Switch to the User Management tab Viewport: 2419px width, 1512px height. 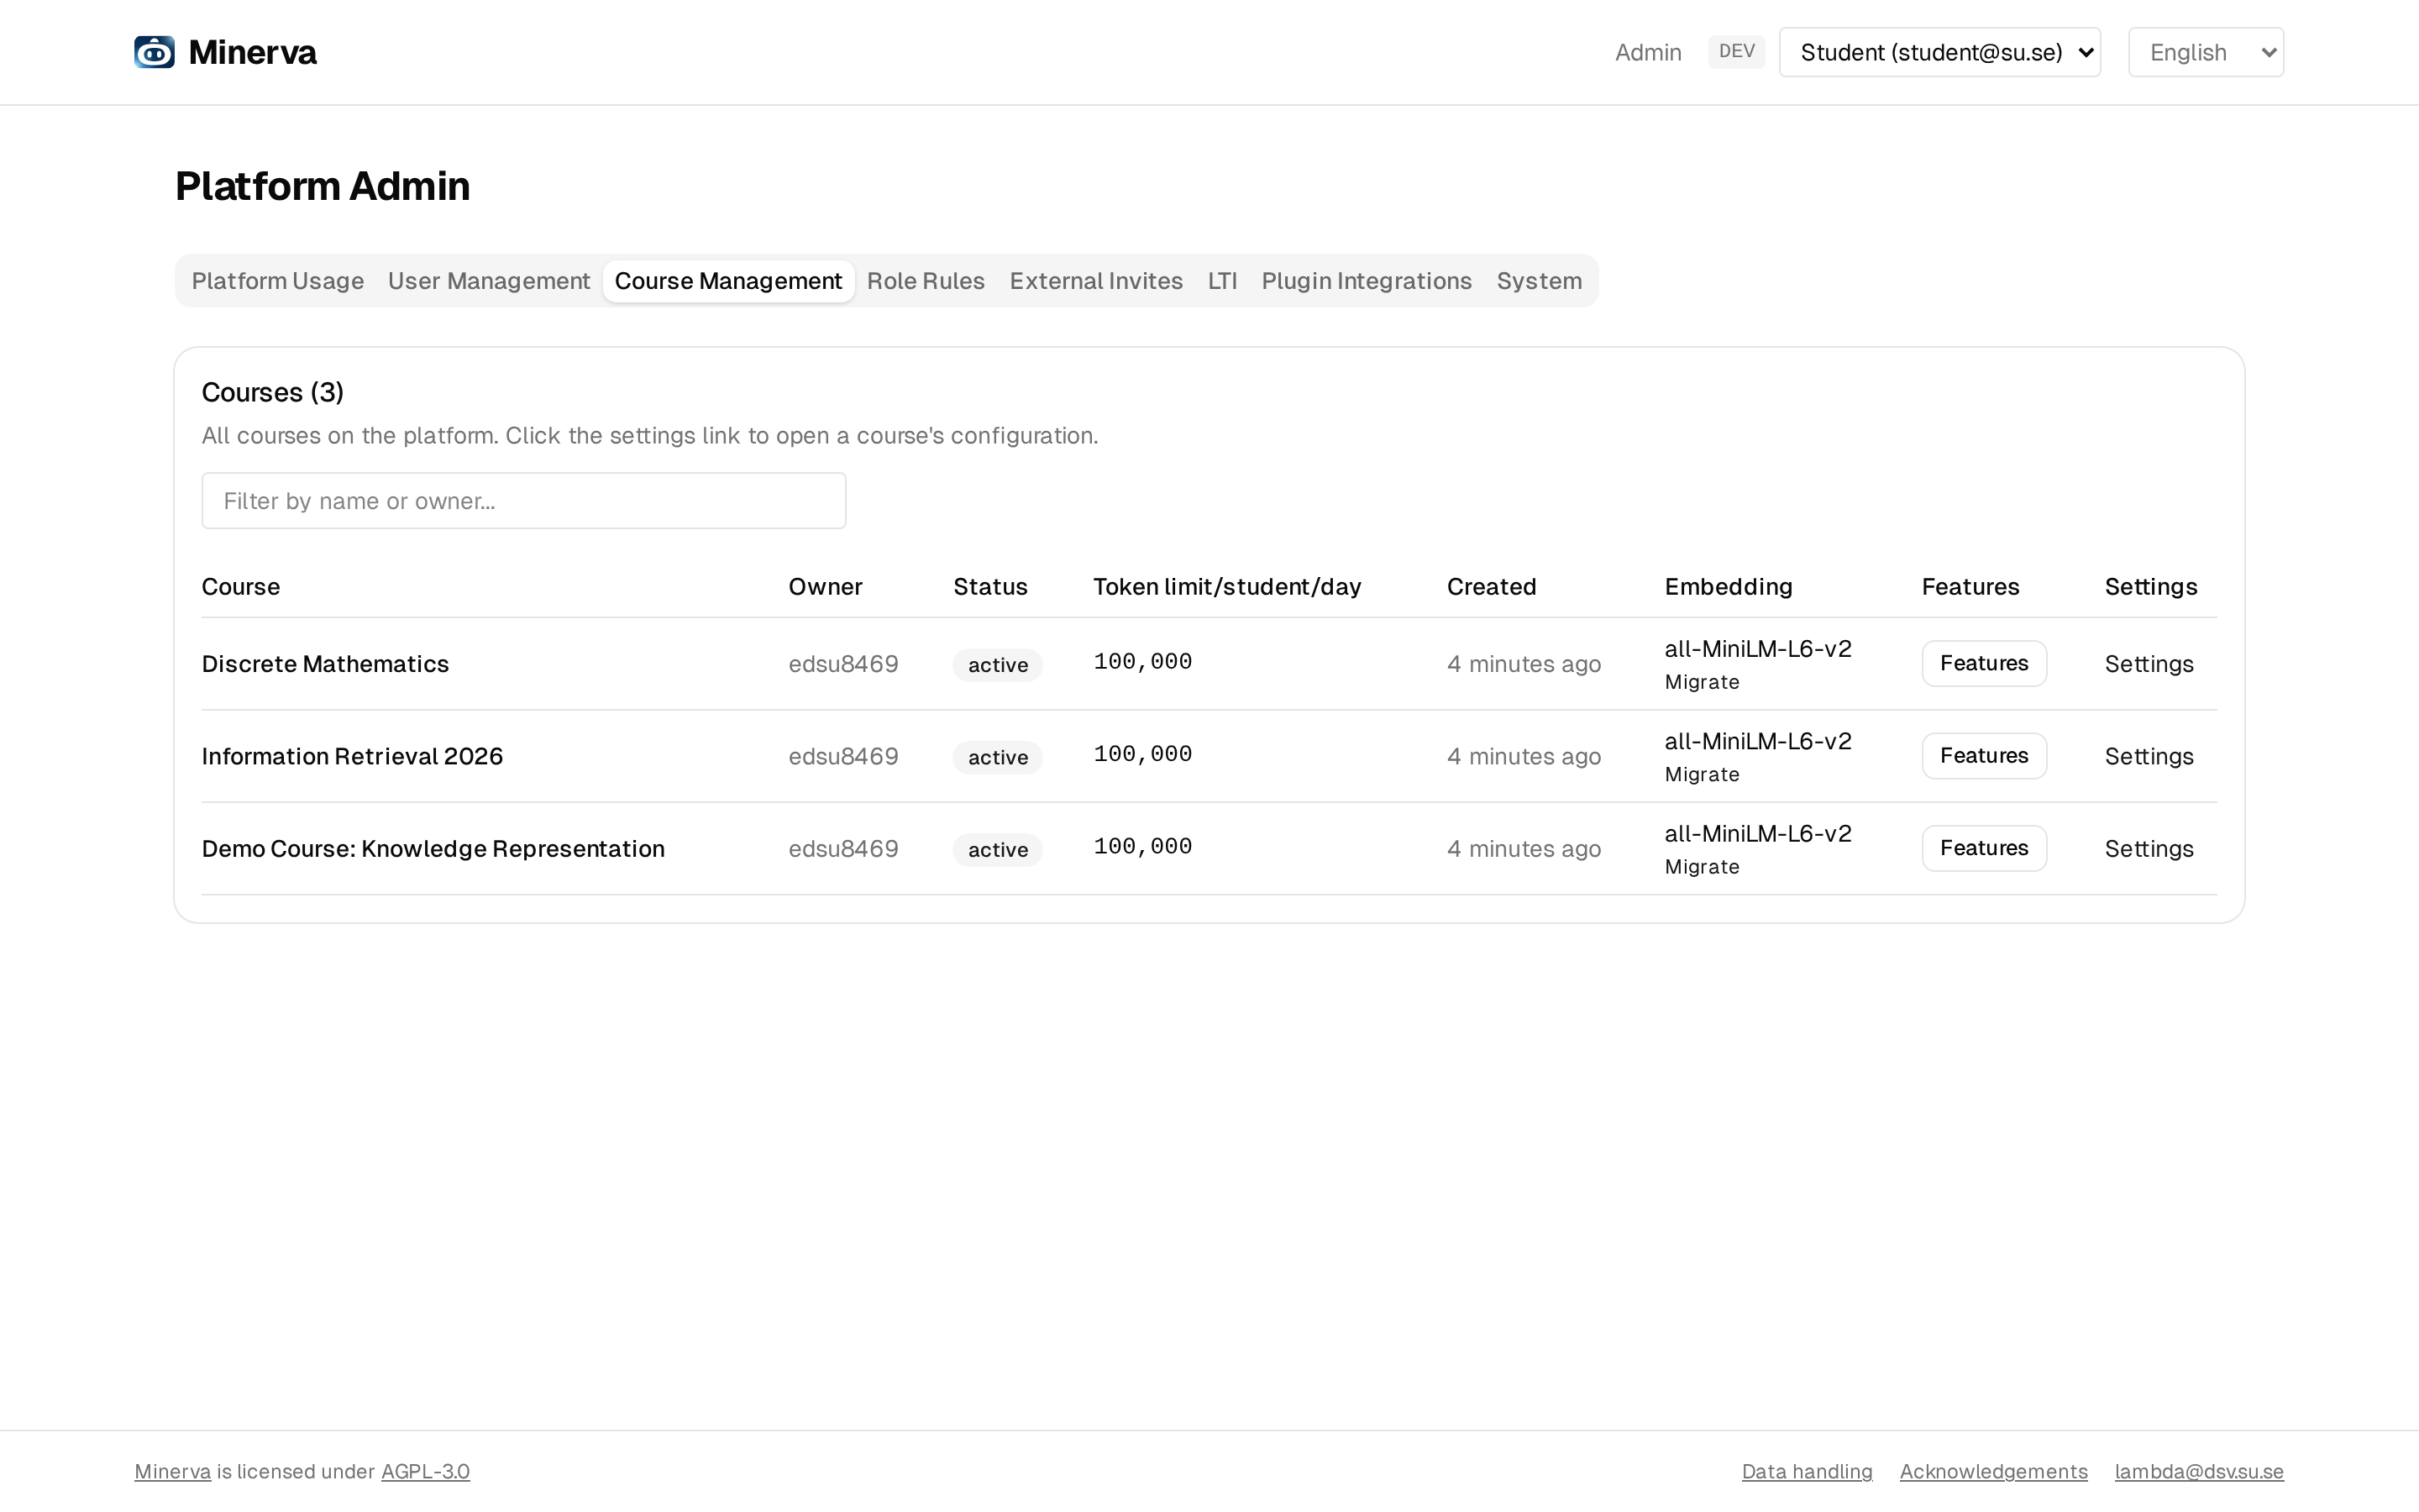pyautogui.click(x=489, y=281)
